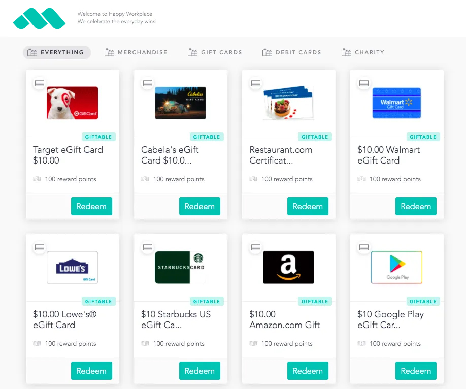Open the Gift Cards tab
The height and width of the screenshot is (389, 466).
[x=215, y=52]
